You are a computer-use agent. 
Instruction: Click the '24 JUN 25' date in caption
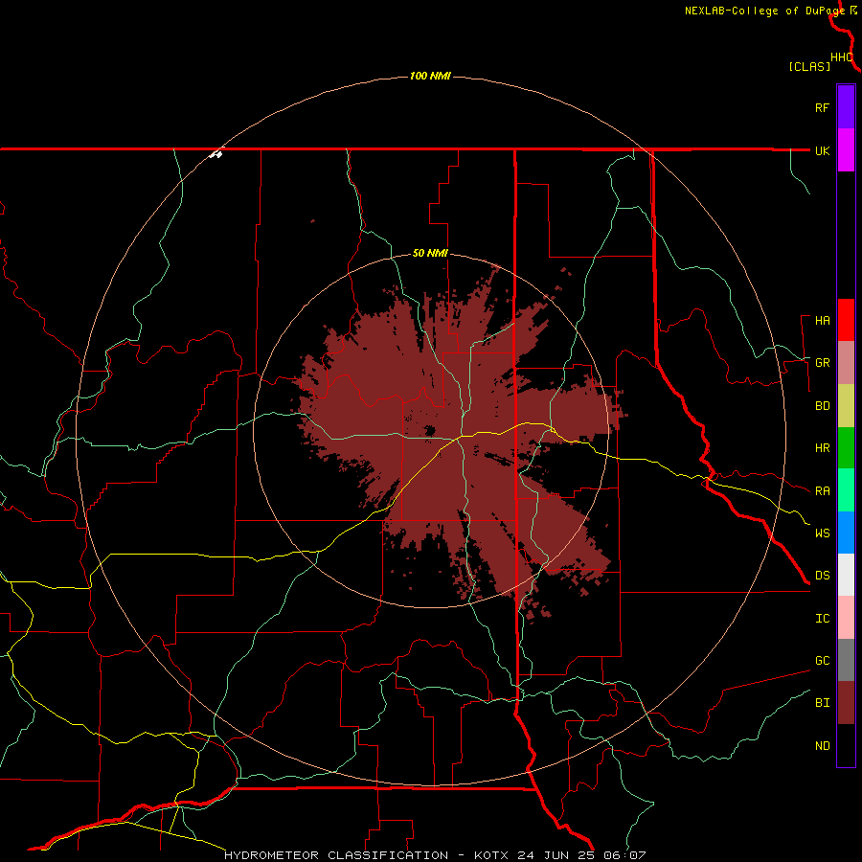[x=556, y=855]
